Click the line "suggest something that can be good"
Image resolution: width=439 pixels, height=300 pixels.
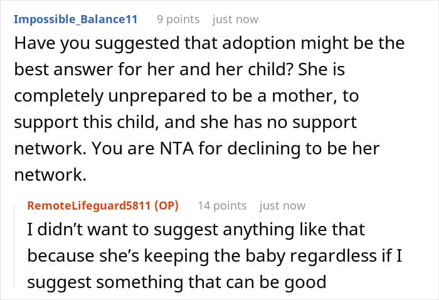point(177,282)
